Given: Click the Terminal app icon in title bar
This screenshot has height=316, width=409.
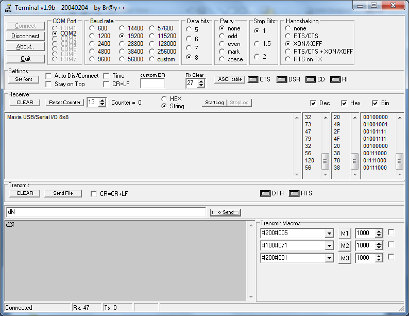Looking at the screenshot, I should pyautogui.click(x=8, y=8).
